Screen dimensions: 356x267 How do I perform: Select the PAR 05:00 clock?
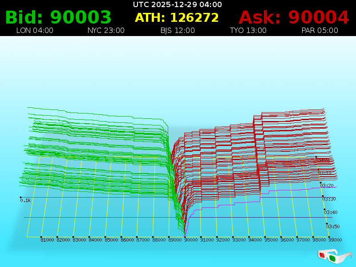point(320,31)
